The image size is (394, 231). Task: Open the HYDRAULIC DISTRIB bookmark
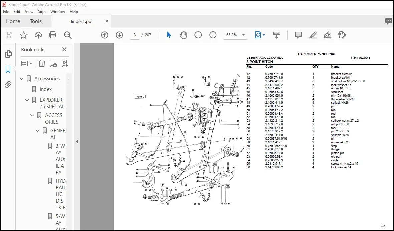[61, 194]
